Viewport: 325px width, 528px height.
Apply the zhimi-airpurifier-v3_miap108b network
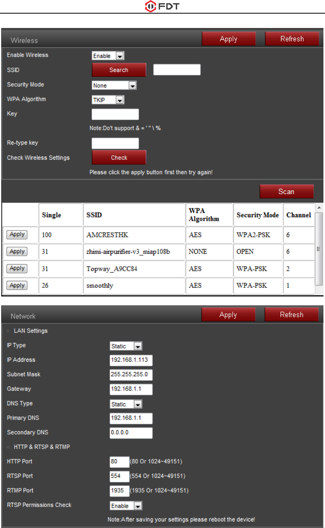(17, 252)
